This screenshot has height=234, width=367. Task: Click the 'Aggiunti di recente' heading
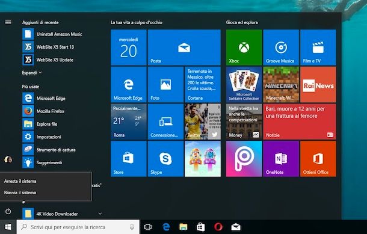(x=40, y=22)
